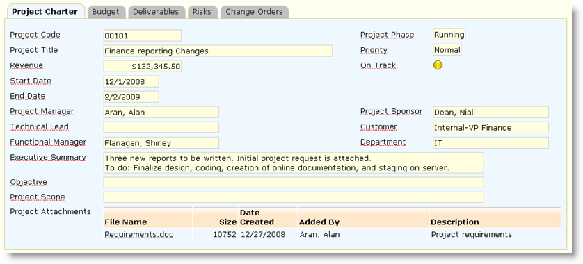
Task: Go to the Change Orders tab
Action: click(255, 12)
